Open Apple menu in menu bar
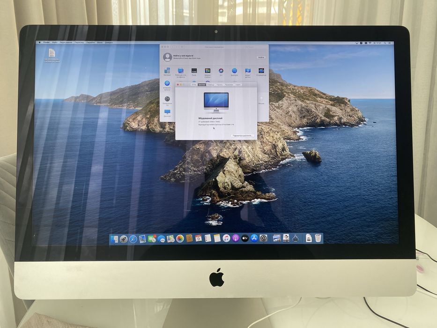The image size is (437, 328). pyautogui.click(x=39, y=42)
